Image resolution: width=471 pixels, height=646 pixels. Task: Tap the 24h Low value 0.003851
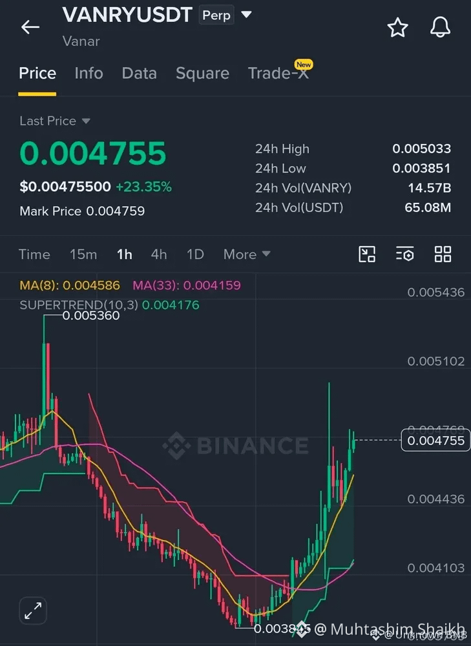point(421,168)
